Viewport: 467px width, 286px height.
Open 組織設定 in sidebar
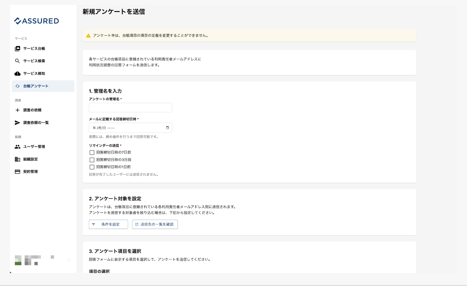tap(43, 159)
